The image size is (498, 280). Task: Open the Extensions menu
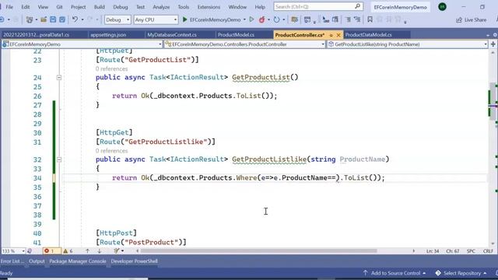click(209, 7)
